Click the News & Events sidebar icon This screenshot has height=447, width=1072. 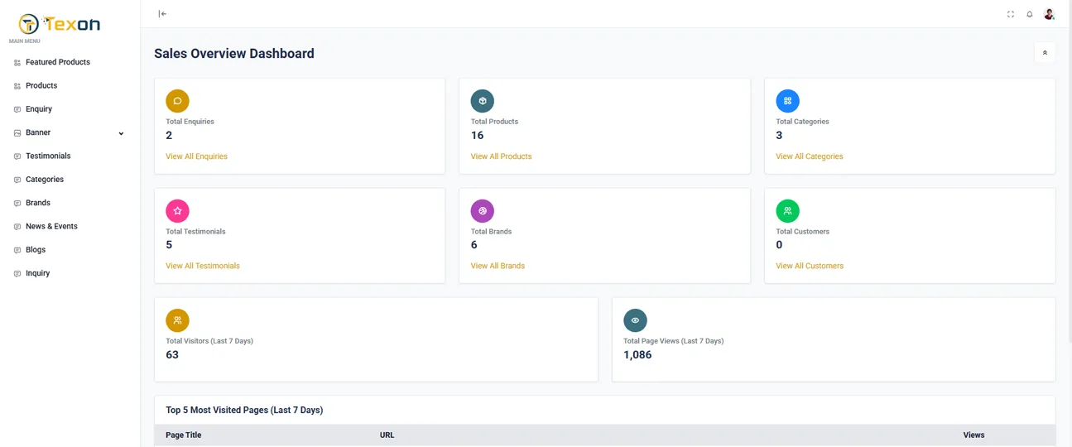click(17, 227)
